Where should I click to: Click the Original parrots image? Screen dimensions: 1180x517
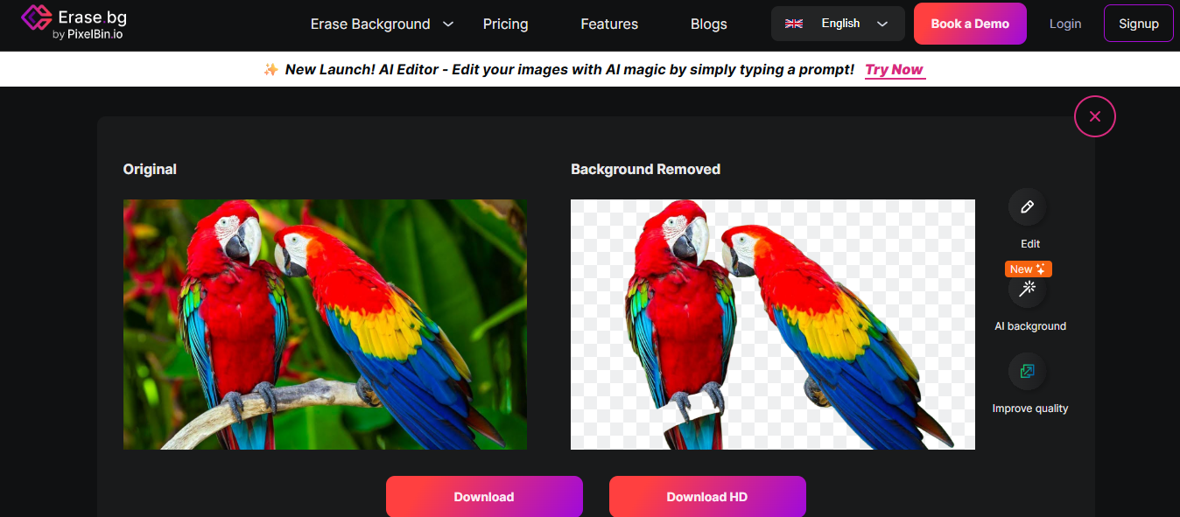point(325,325)
